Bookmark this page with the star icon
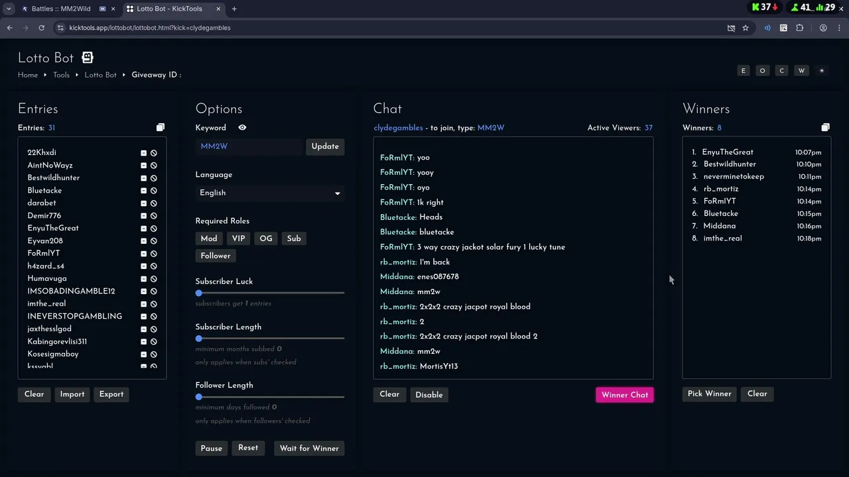The width and height of the screenshot is (849, 477). [746, 28]
